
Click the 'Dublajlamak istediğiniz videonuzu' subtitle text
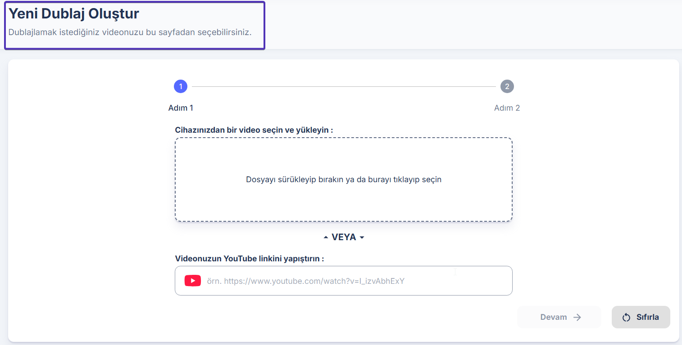[130, 32]
